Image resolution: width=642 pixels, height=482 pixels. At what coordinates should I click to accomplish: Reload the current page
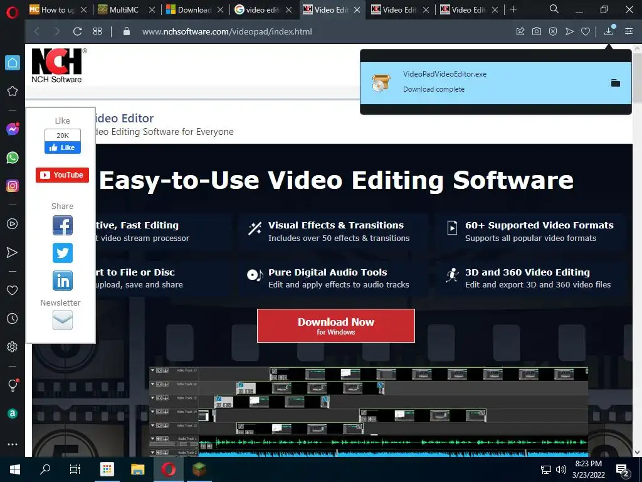77,31
